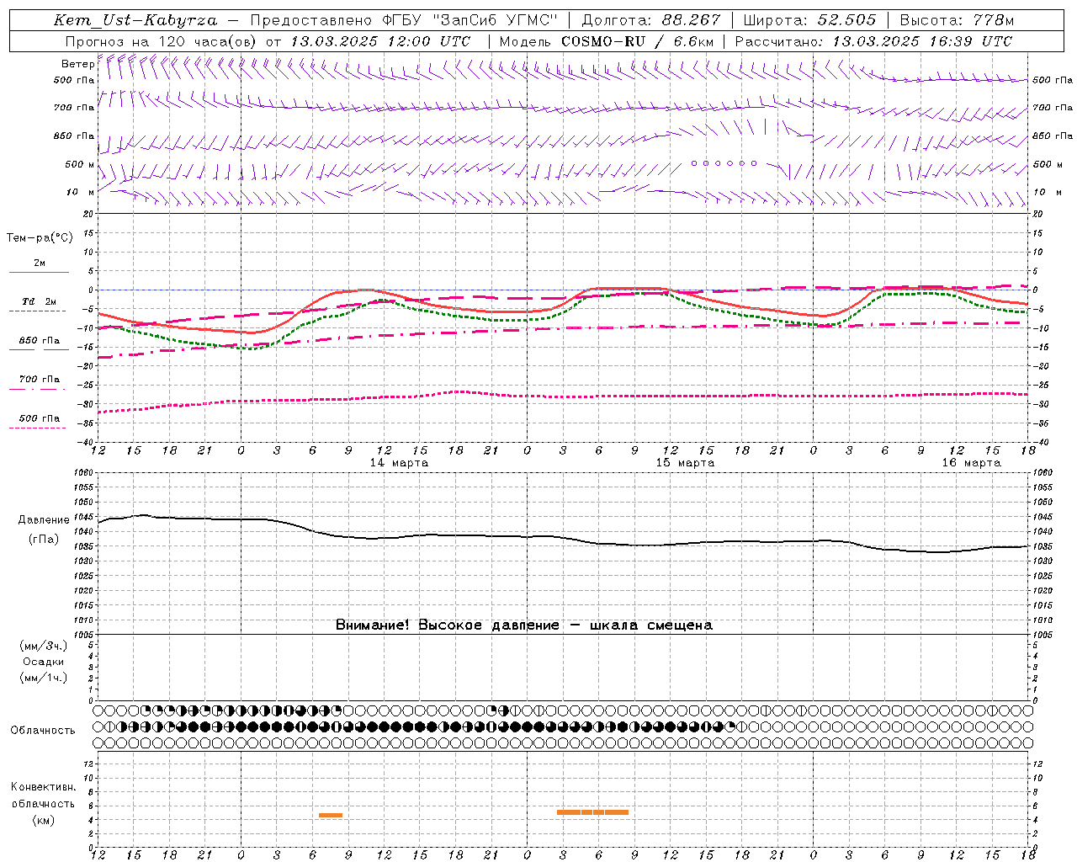
Task: Click the model name 'COSMO-RU / 6.6км'
Action: 637,41
